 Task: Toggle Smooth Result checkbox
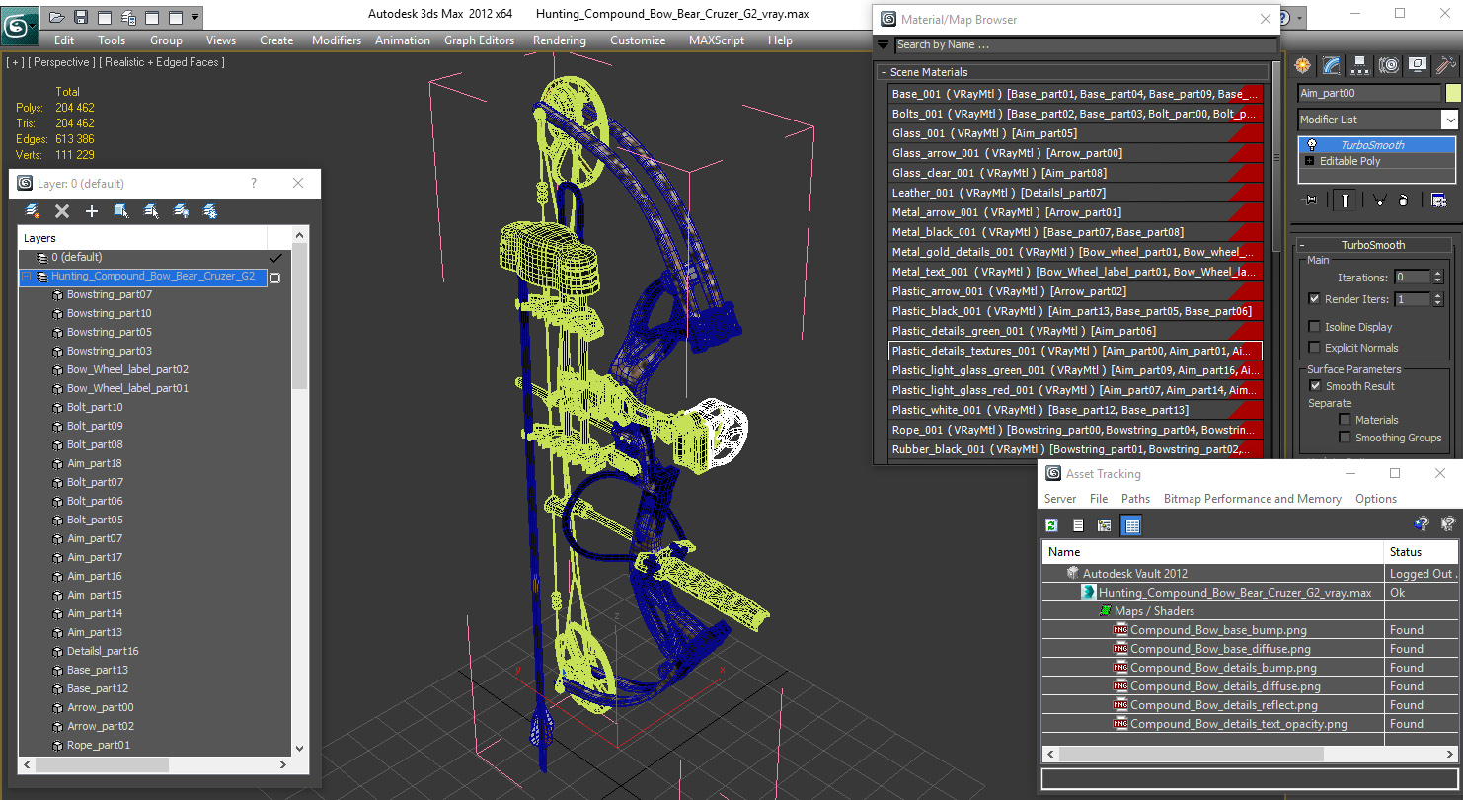[x=1314, y=386]
